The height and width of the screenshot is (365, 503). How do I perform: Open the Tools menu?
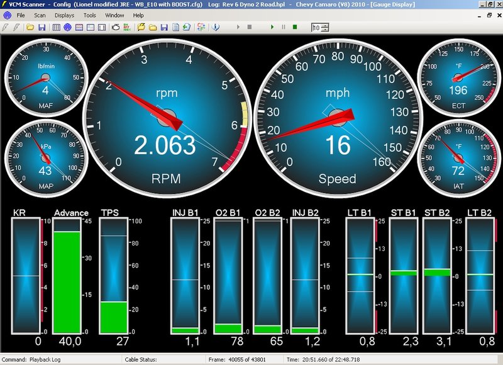[90, 14]
